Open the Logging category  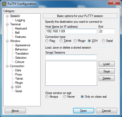20,20
